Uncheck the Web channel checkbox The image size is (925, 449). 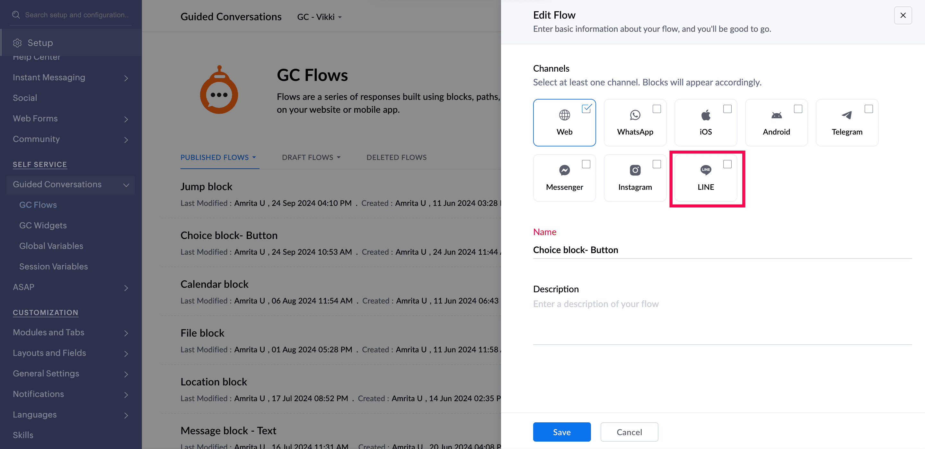(586, 109)
